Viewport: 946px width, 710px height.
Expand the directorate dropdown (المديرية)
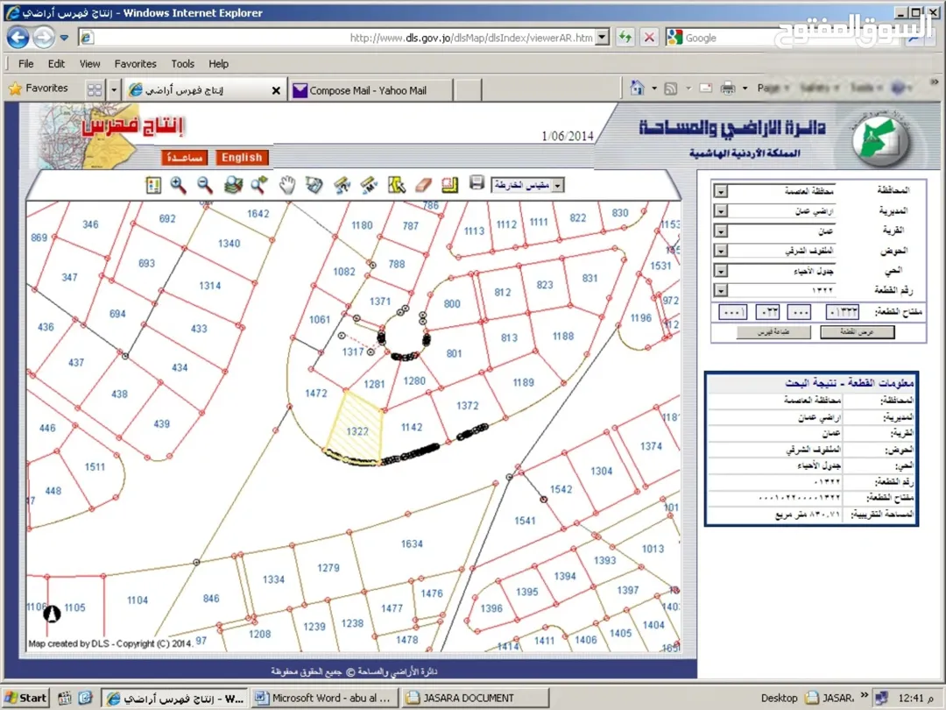720,211
